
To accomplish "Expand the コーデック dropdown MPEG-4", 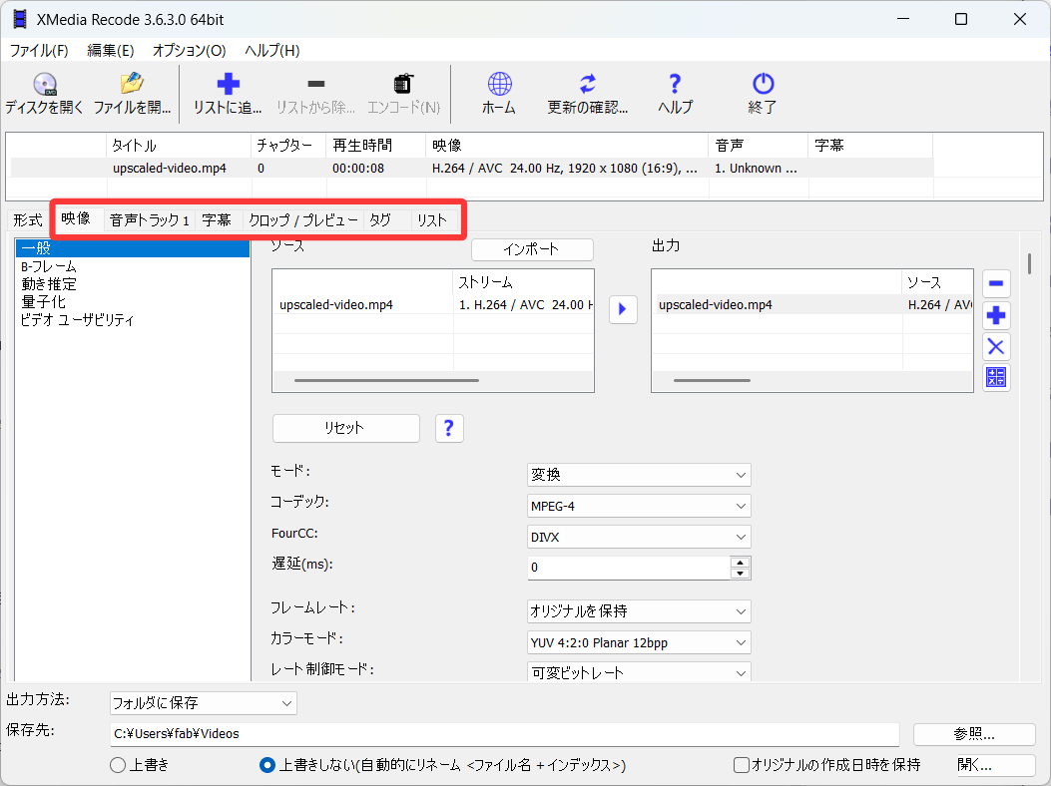I will [639, 506].
